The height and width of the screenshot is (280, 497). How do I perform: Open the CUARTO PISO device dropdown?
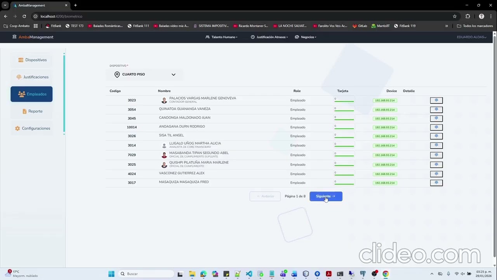145,74
